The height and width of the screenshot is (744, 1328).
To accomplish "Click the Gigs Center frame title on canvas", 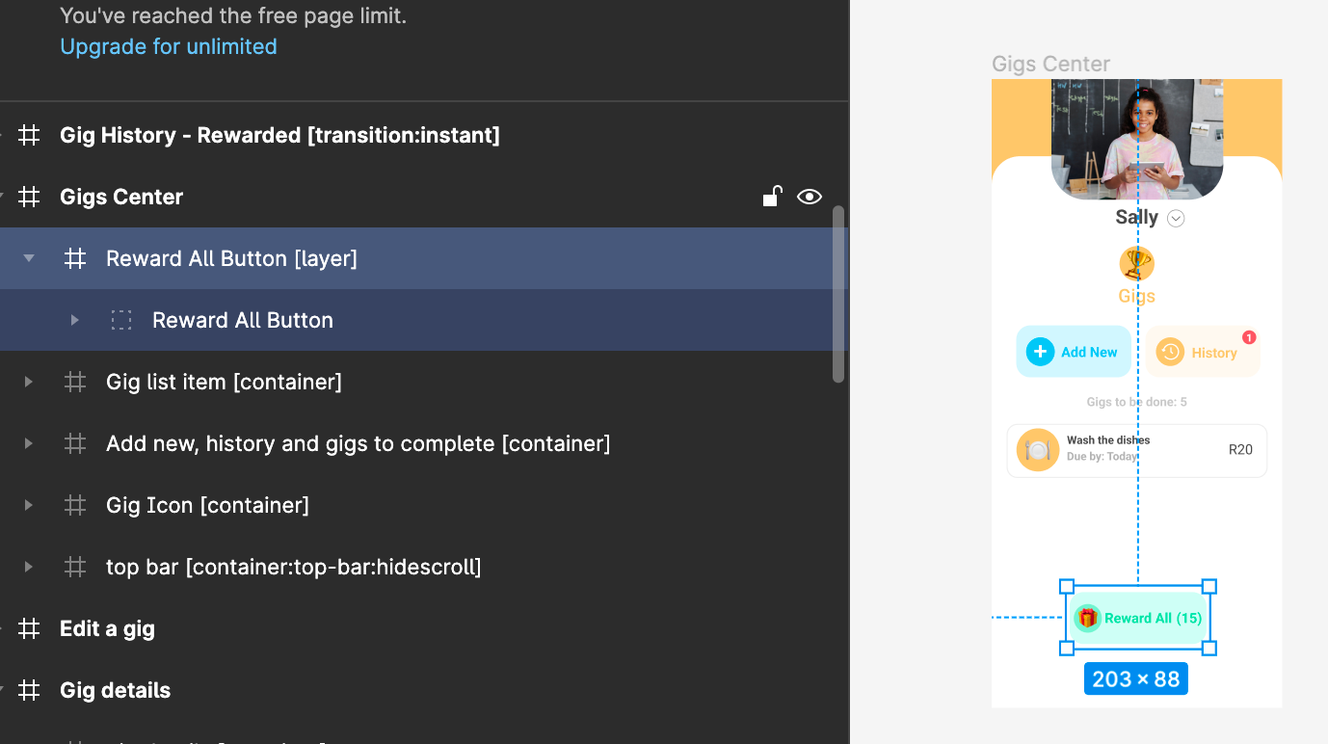I will [1050, 64].
